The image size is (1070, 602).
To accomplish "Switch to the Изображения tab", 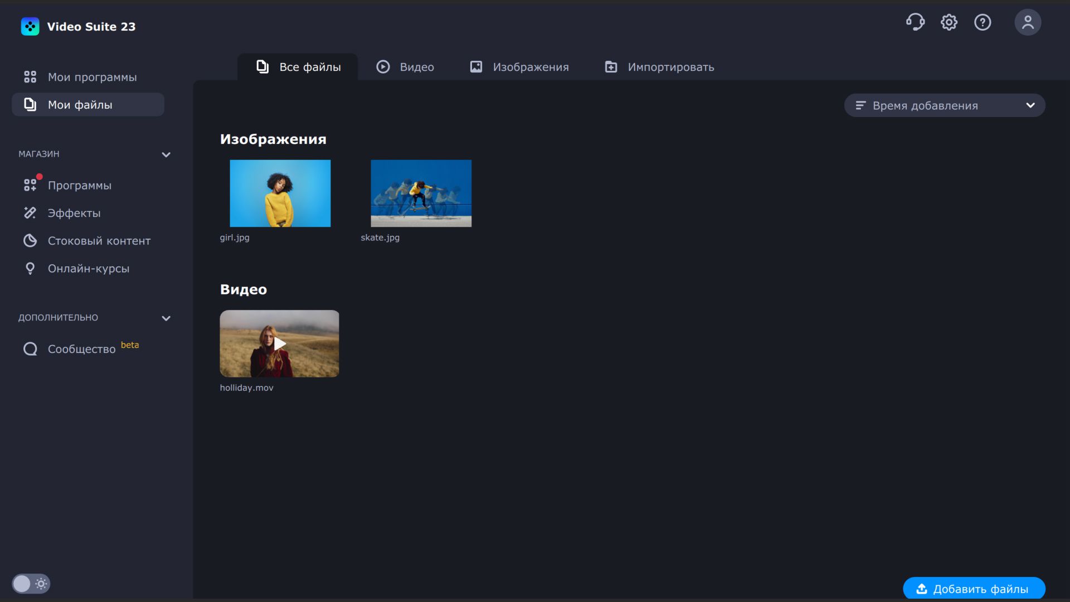I will pyautogui.click(x=519, y=67).
